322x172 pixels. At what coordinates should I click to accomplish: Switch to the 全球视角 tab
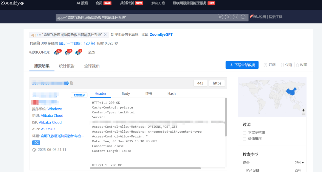[x=92, y=66]
